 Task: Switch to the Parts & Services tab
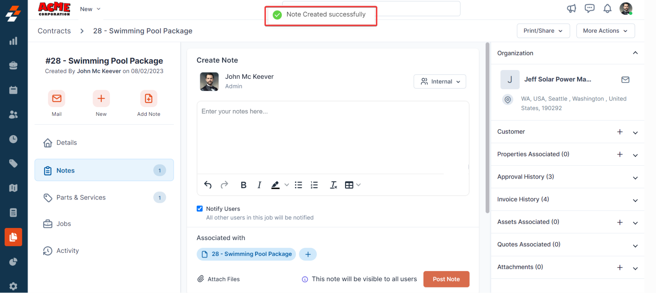[81, 197]
